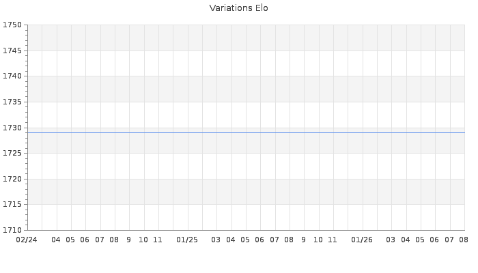
Task: Select the 03 label following 01/25
Action: pos(216,240)
